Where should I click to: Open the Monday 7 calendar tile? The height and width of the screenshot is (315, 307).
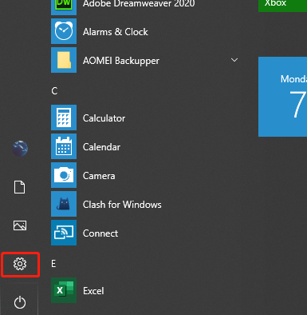pos(282,97)
